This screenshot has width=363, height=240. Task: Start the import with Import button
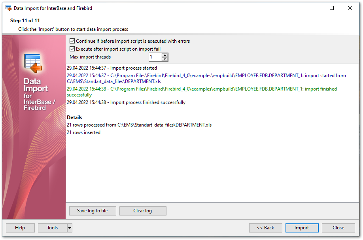[x=302, y=228]
